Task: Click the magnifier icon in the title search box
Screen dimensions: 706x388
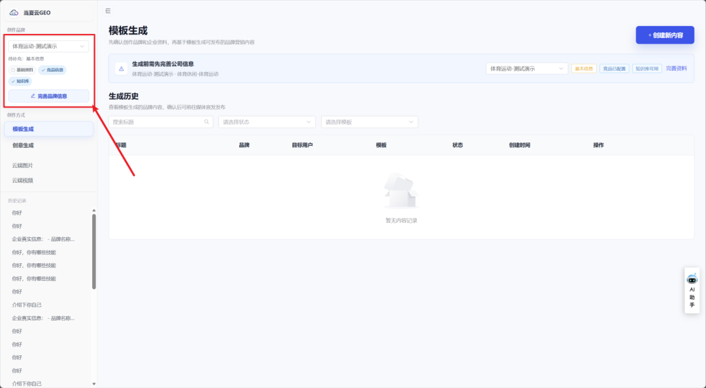Action: click(x=207, y=122)
